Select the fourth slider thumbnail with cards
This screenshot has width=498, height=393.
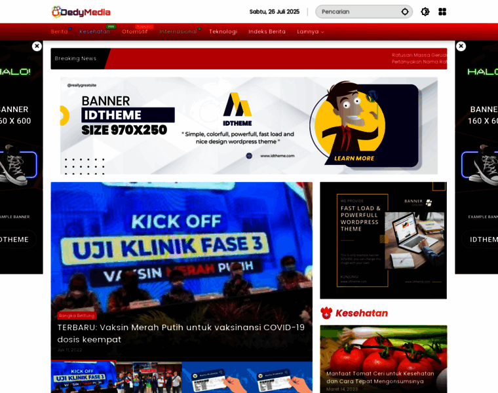[280, 377]
